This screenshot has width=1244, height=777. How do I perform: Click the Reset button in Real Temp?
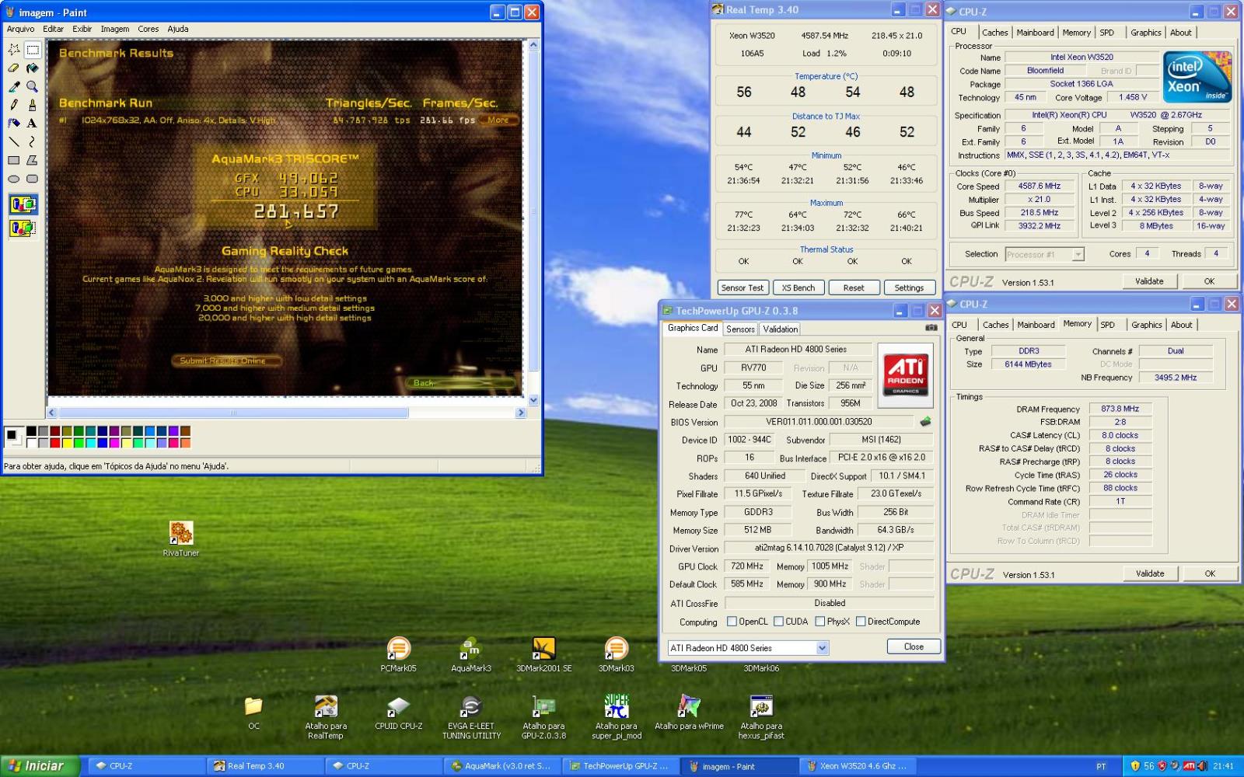[x=854, y=287]
